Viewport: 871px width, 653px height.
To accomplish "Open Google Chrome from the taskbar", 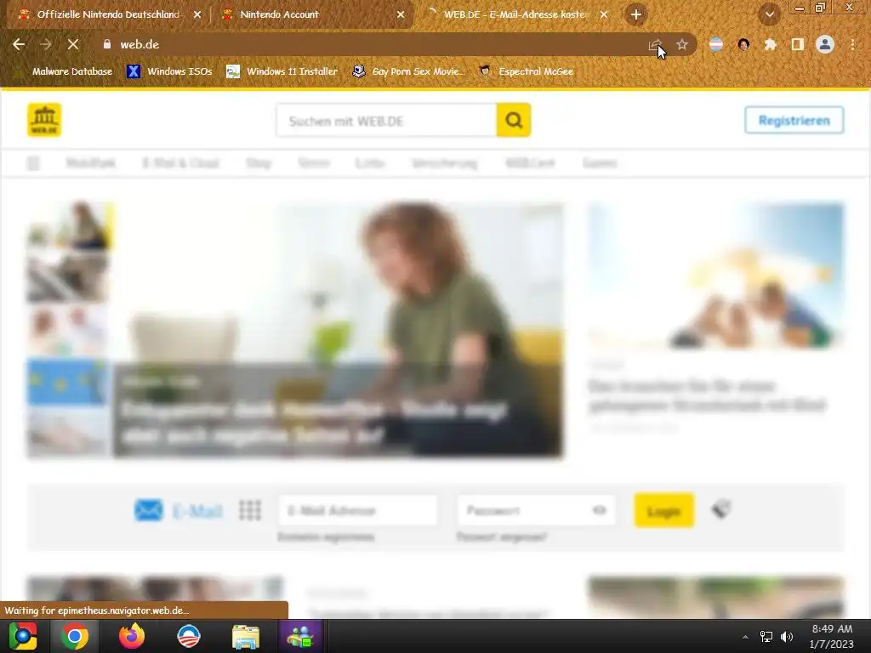I will pyautogui.click(x=75, y=636).
